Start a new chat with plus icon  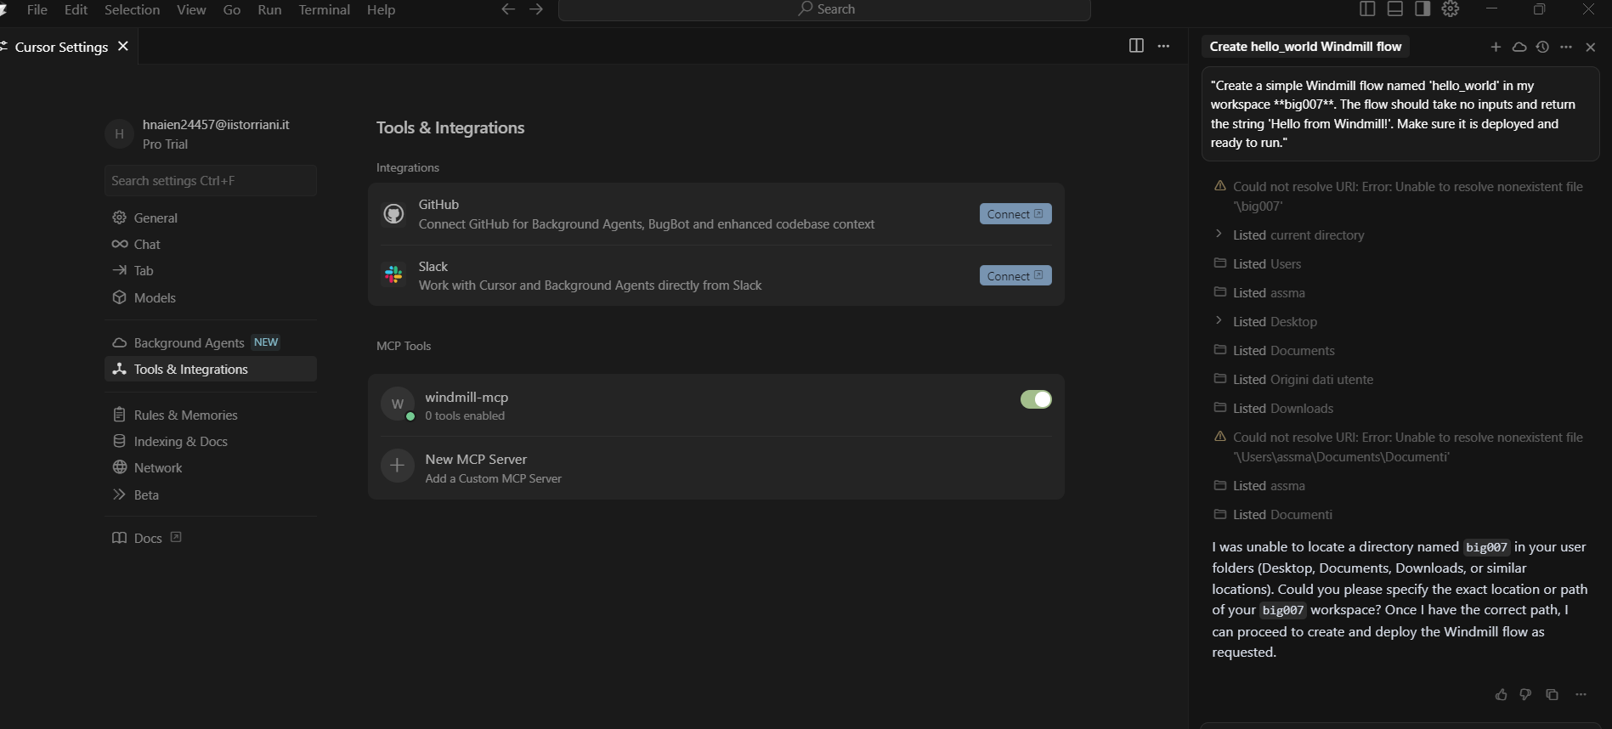tap(1496, 47)
